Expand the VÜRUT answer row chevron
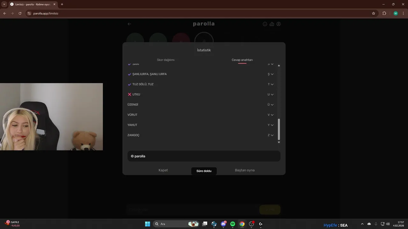 click(272, 115)
